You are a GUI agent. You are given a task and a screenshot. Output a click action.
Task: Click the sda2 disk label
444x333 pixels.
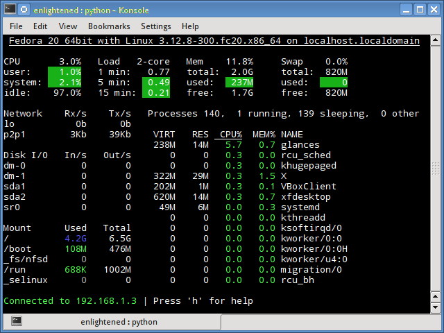15,197
